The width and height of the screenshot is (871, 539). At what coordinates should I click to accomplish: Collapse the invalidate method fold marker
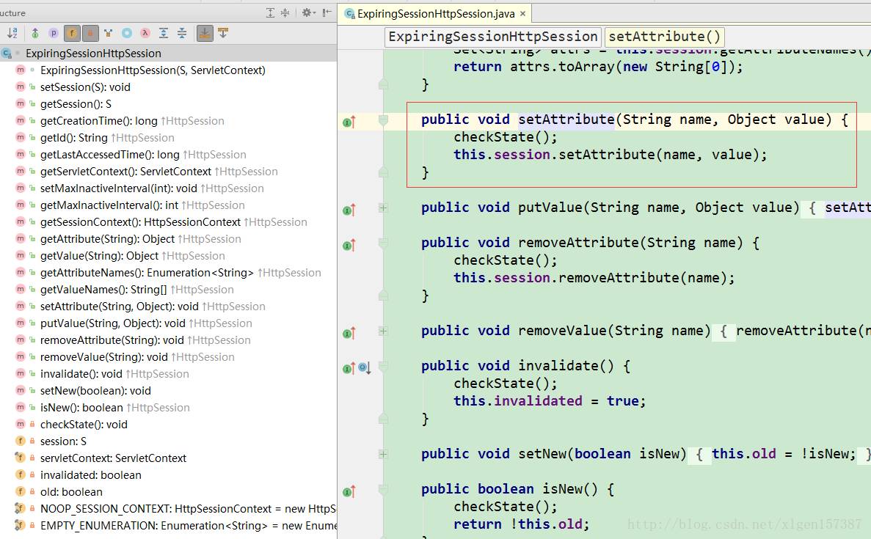pos(383,367)
